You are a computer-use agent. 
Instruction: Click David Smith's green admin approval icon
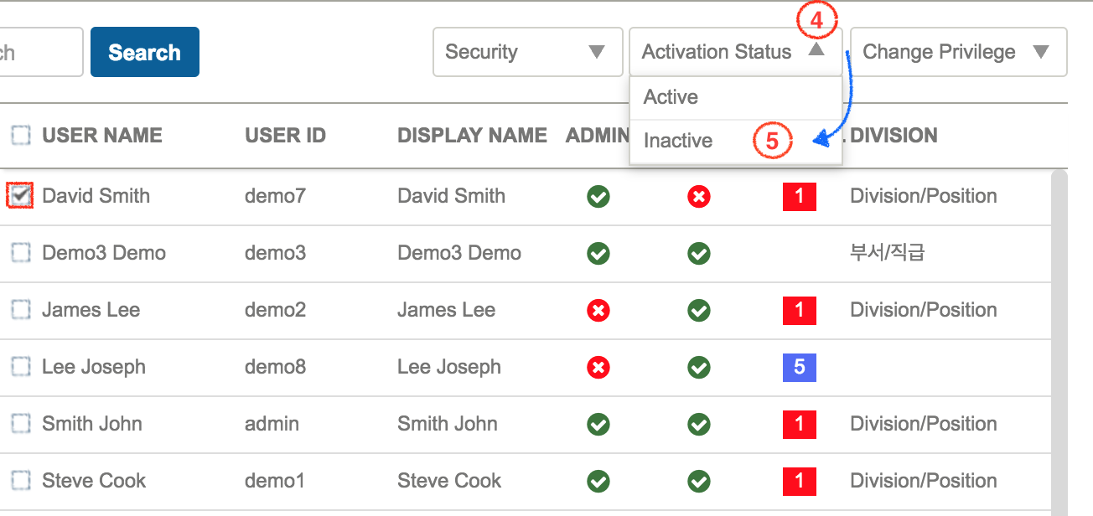[x=598, y=196]
